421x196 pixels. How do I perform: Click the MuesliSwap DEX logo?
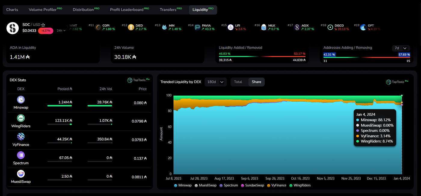[x=21, y=174]
